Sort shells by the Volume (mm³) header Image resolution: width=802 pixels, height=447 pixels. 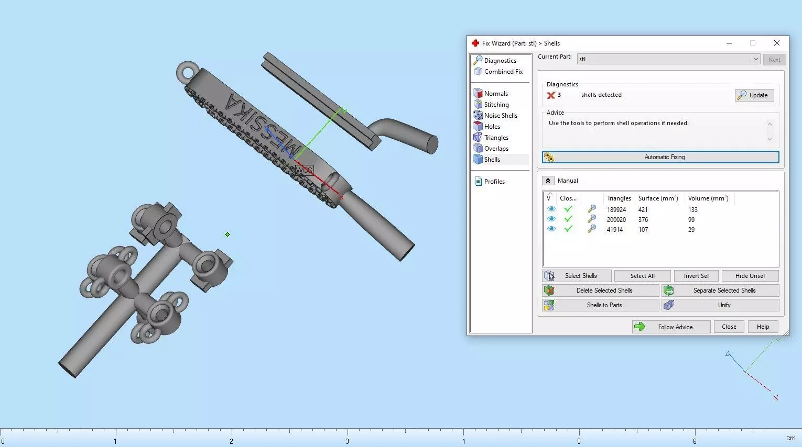coord(708,198)
